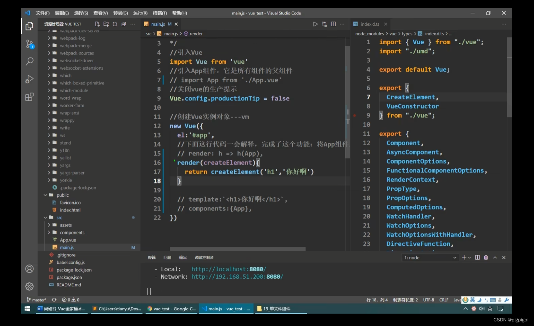Show errors and warnings count
534x326 pixels.
[71, 299]
